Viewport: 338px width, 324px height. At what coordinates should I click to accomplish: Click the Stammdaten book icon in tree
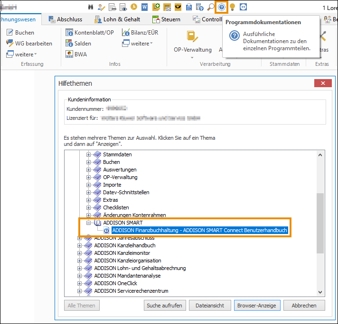97,154
